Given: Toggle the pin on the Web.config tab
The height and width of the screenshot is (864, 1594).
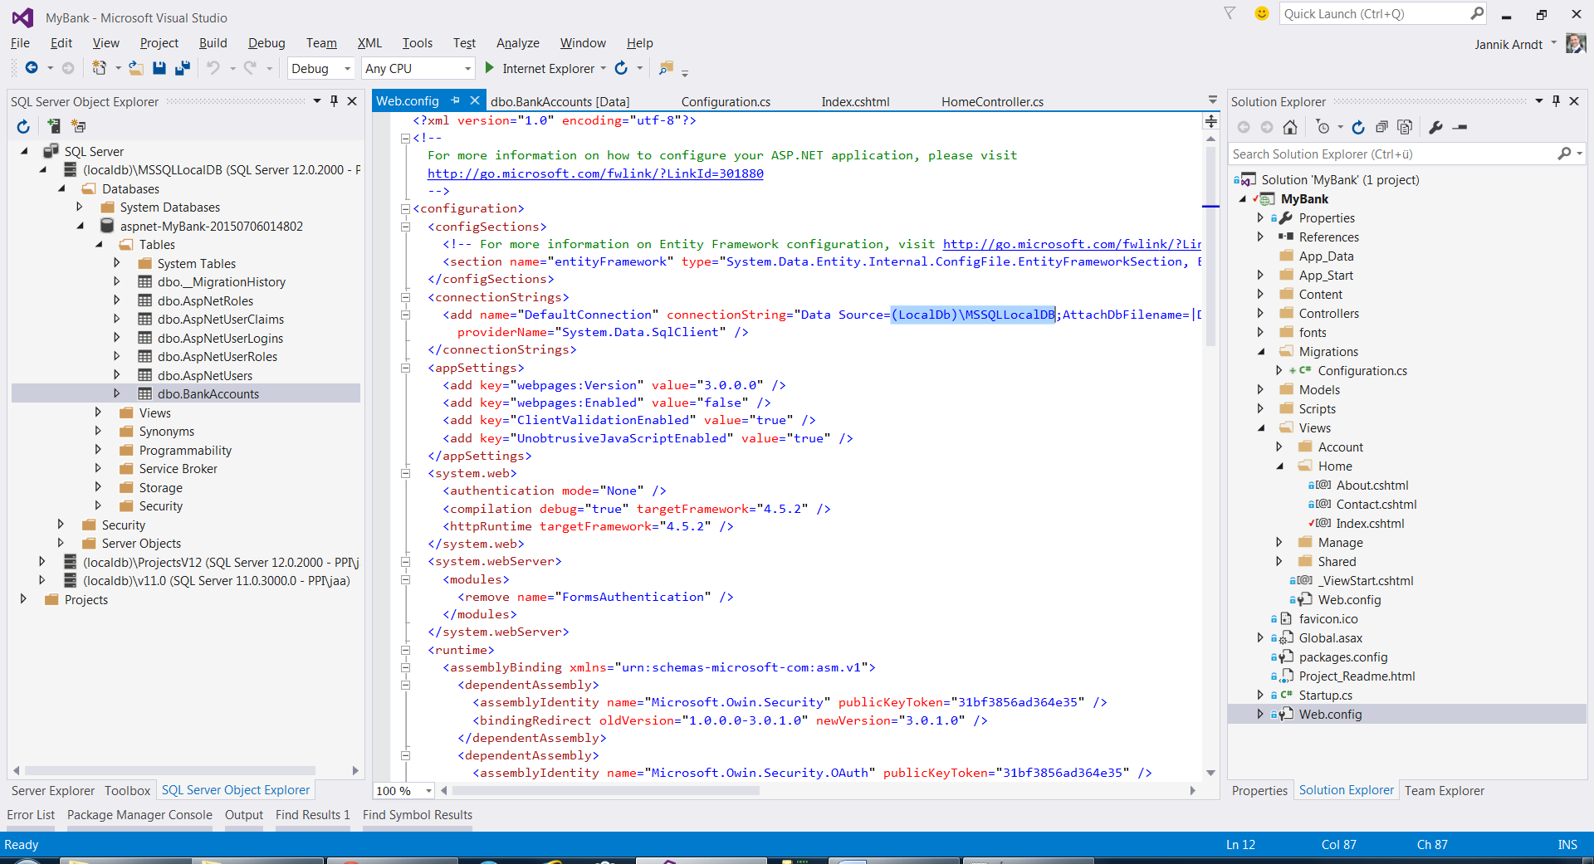Looking at the screenshot, I should click(x=455, y=100).
